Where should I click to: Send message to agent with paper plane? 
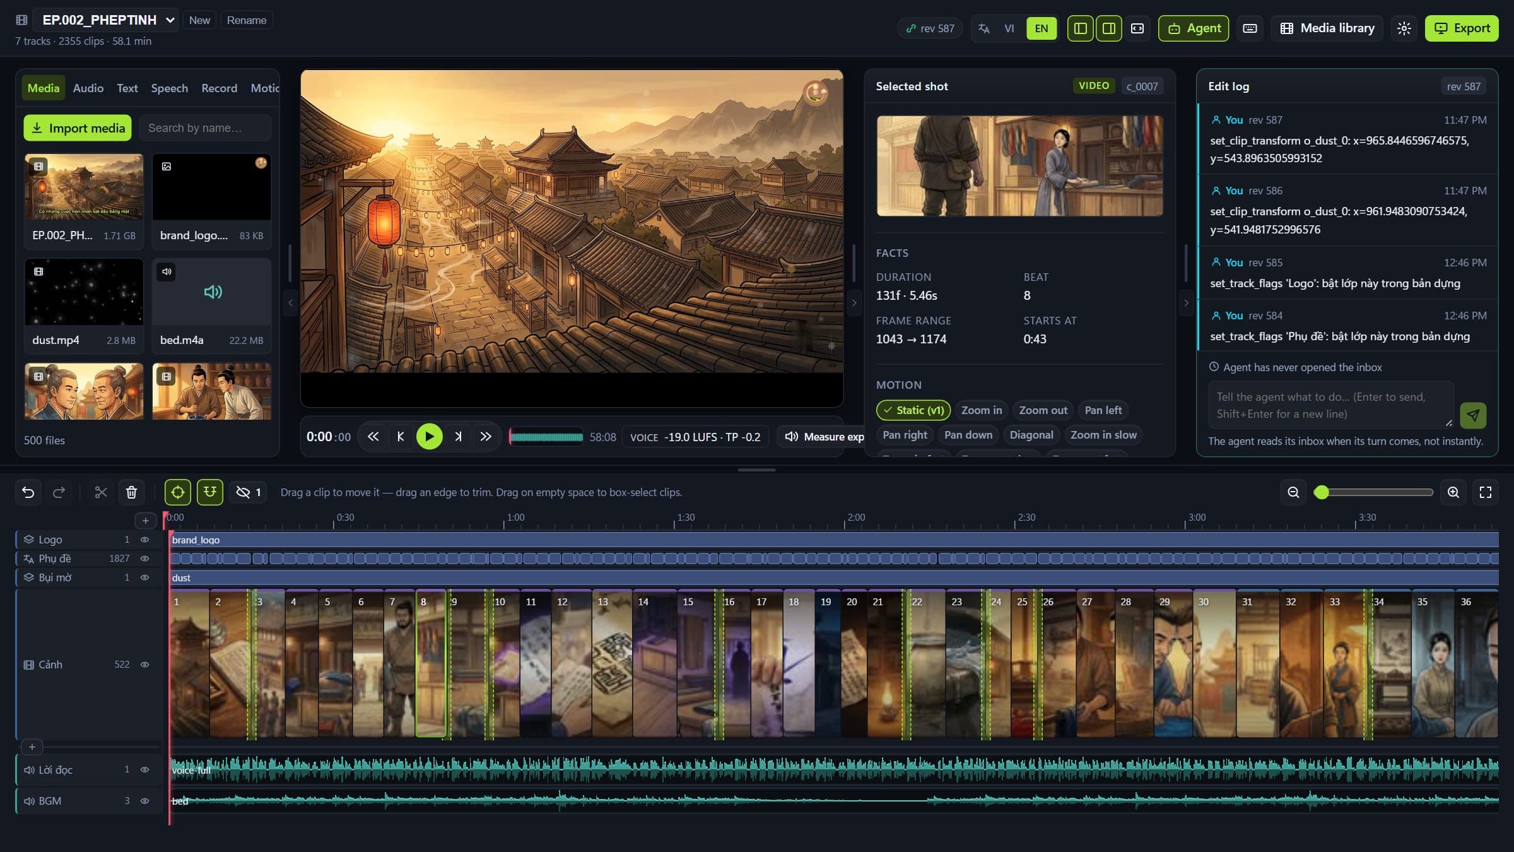click(x=1473, y=415)
